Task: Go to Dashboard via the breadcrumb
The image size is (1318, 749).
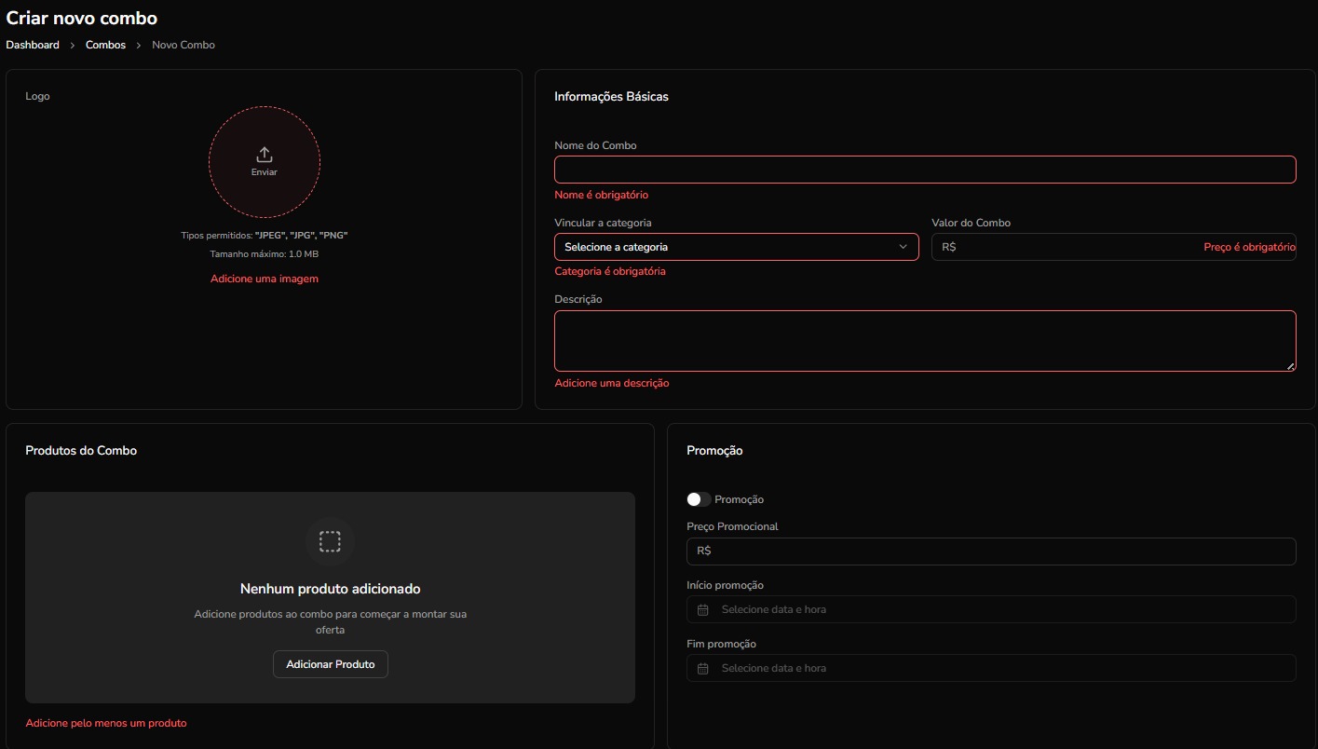Action: click(x=33, y=45)
